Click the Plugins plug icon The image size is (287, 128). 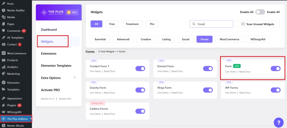point(3,105)
